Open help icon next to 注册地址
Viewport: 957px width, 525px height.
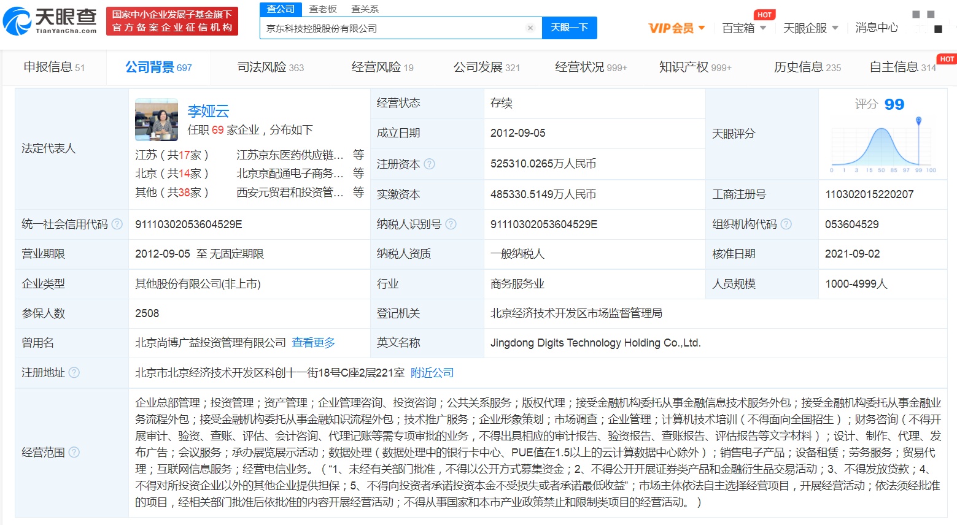pos(74,372)
